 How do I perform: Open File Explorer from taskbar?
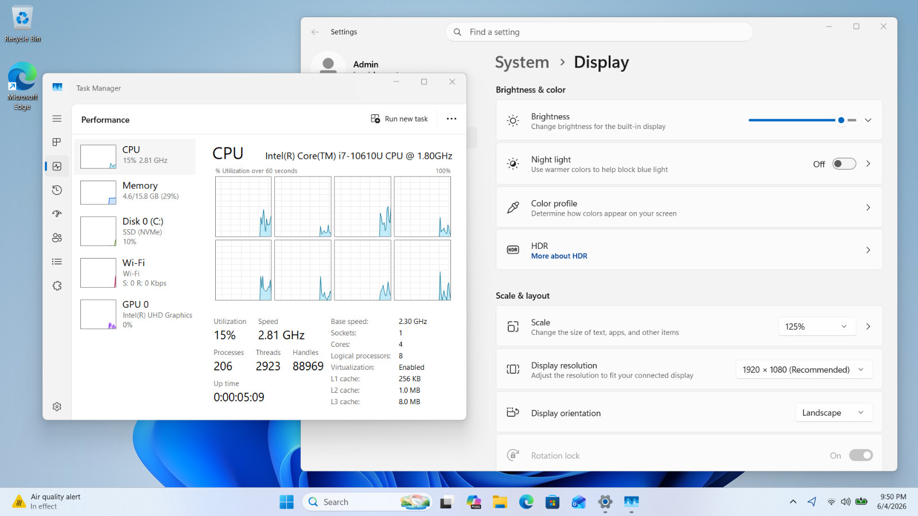point(500,502)
